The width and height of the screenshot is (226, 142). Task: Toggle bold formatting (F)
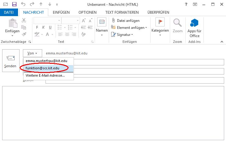click(x=37, y=27)
